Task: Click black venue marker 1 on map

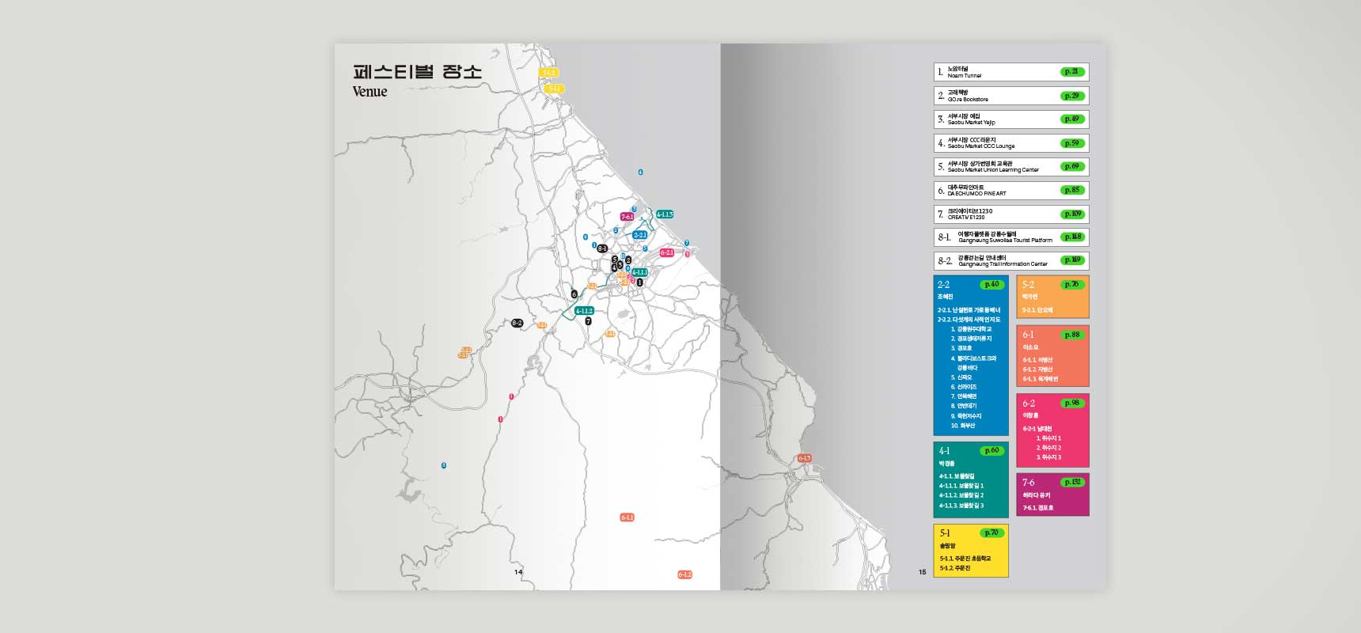Action: pyautogui.click(x=639, y=282)
